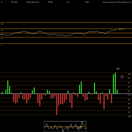The height and width of the screenshot is (132, 132).
Task: Click the tallest green histogram bar
Action: 115,83
